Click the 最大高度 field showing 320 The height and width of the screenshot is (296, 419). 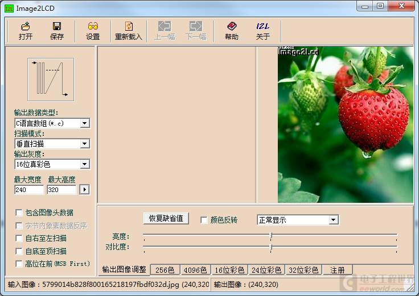click(61, 190)
